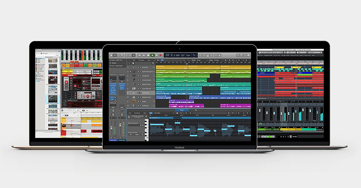
Task: Click the add track plus button
Action: (129, 63)
